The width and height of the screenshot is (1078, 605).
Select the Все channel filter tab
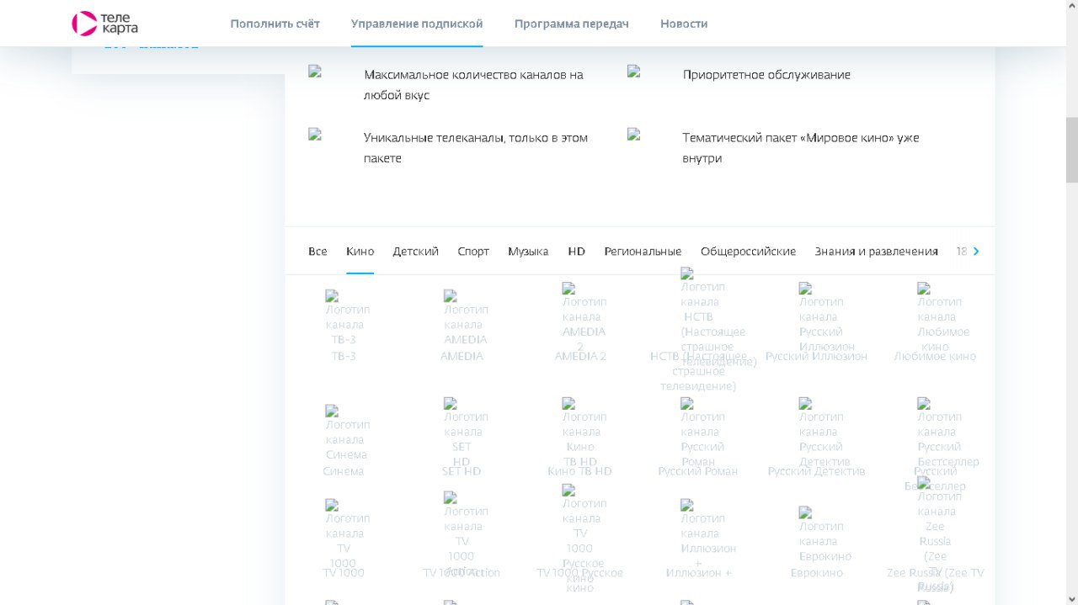[x=318, y=251]
